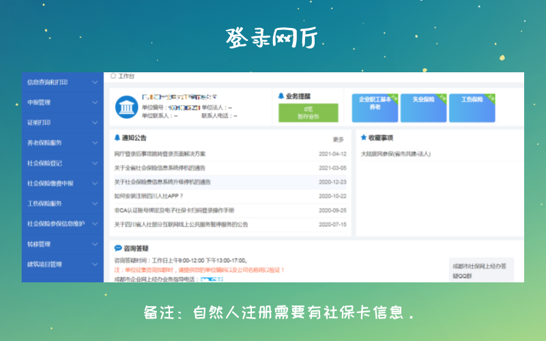The height and width of the screenshot is (341, 546).
Task: Click 更多 to view more notices
Action: (338, 139)
